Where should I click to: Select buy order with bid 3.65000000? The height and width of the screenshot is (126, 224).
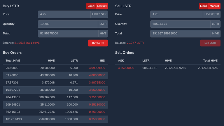[55, 90]
